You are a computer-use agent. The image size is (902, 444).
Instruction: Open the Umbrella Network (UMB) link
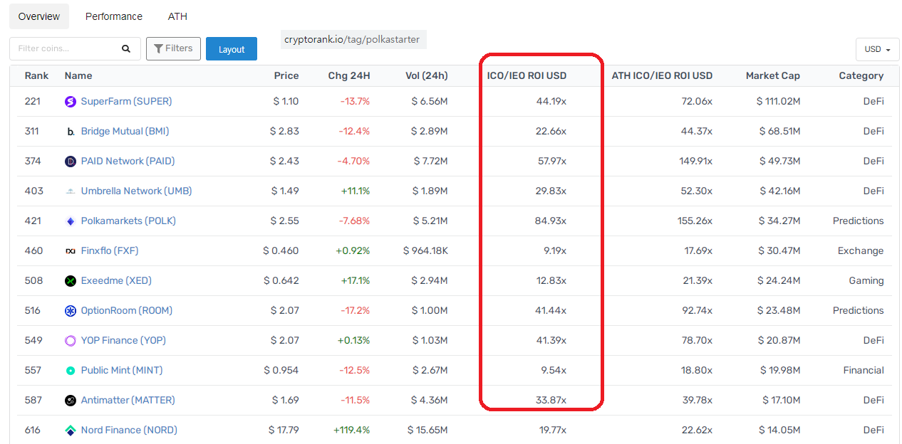[x=136, y=191]
